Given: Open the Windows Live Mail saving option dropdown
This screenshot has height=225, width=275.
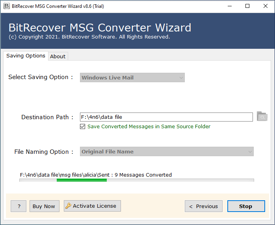Looking at the screenshot, I should click(x=132, y=77).
